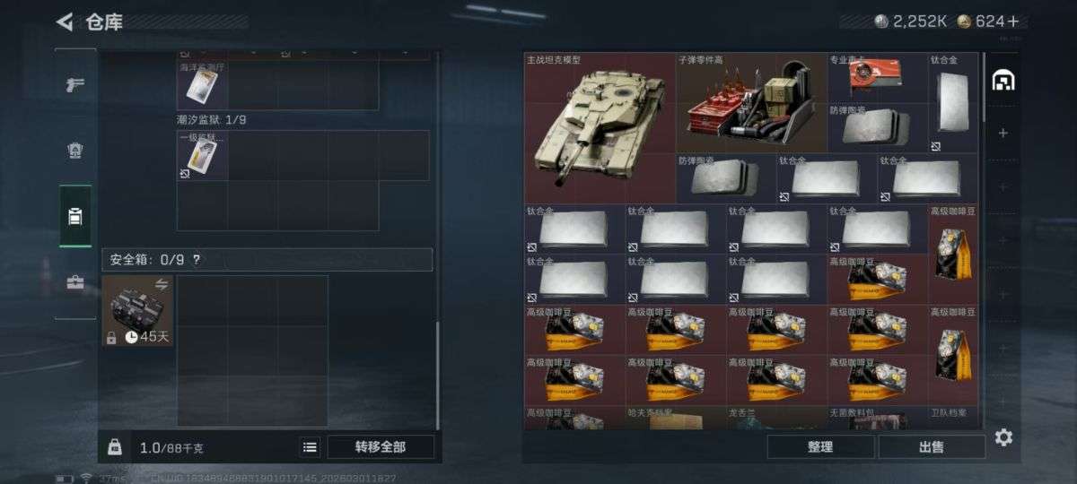This screenshot has height=484, width=1077.
Task: Click the backpack panel vertical scrollbar
Action: pyautogui.click(x=438, y=375)
